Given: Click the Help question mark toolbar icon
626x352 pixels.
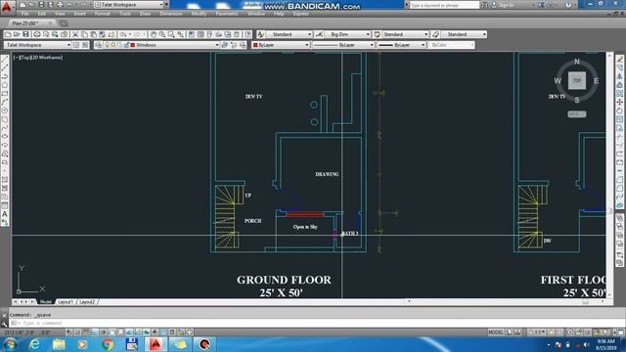Looking at the screenshot, I should tap(247, 35).
